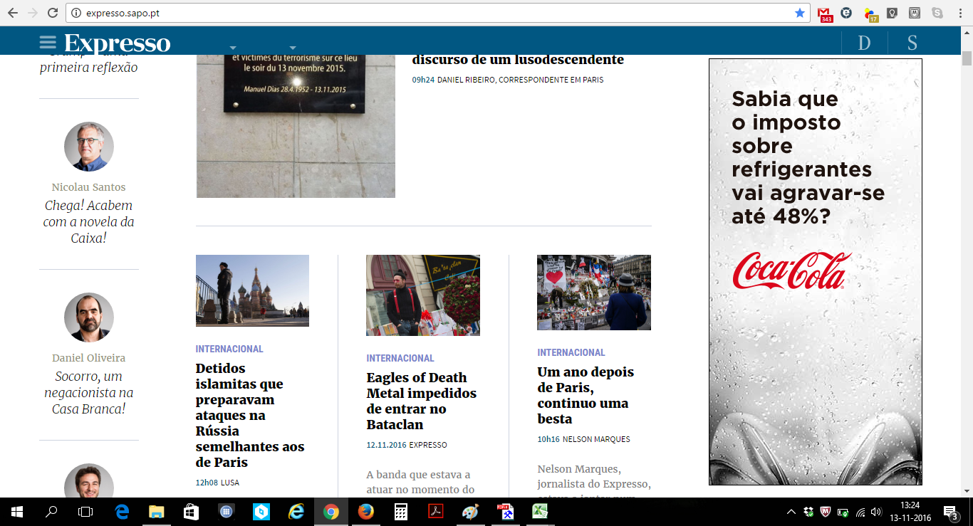Open Task View on the taskbar
Screen dimensions: 973x526
pyautogui.click(x=85, y=512)
